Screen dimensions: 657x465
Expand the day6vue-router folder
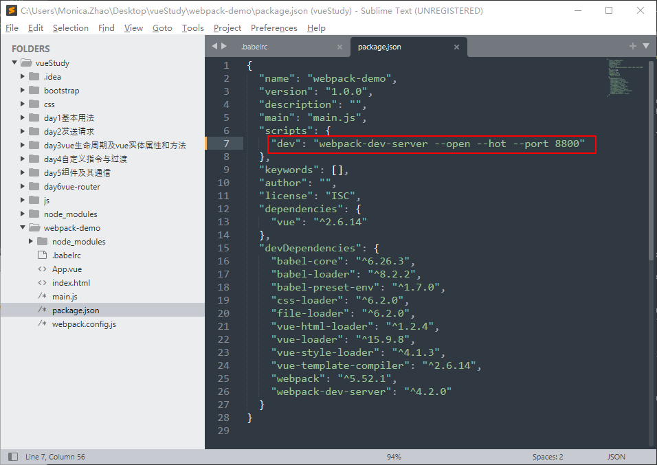tap(23, 186)
